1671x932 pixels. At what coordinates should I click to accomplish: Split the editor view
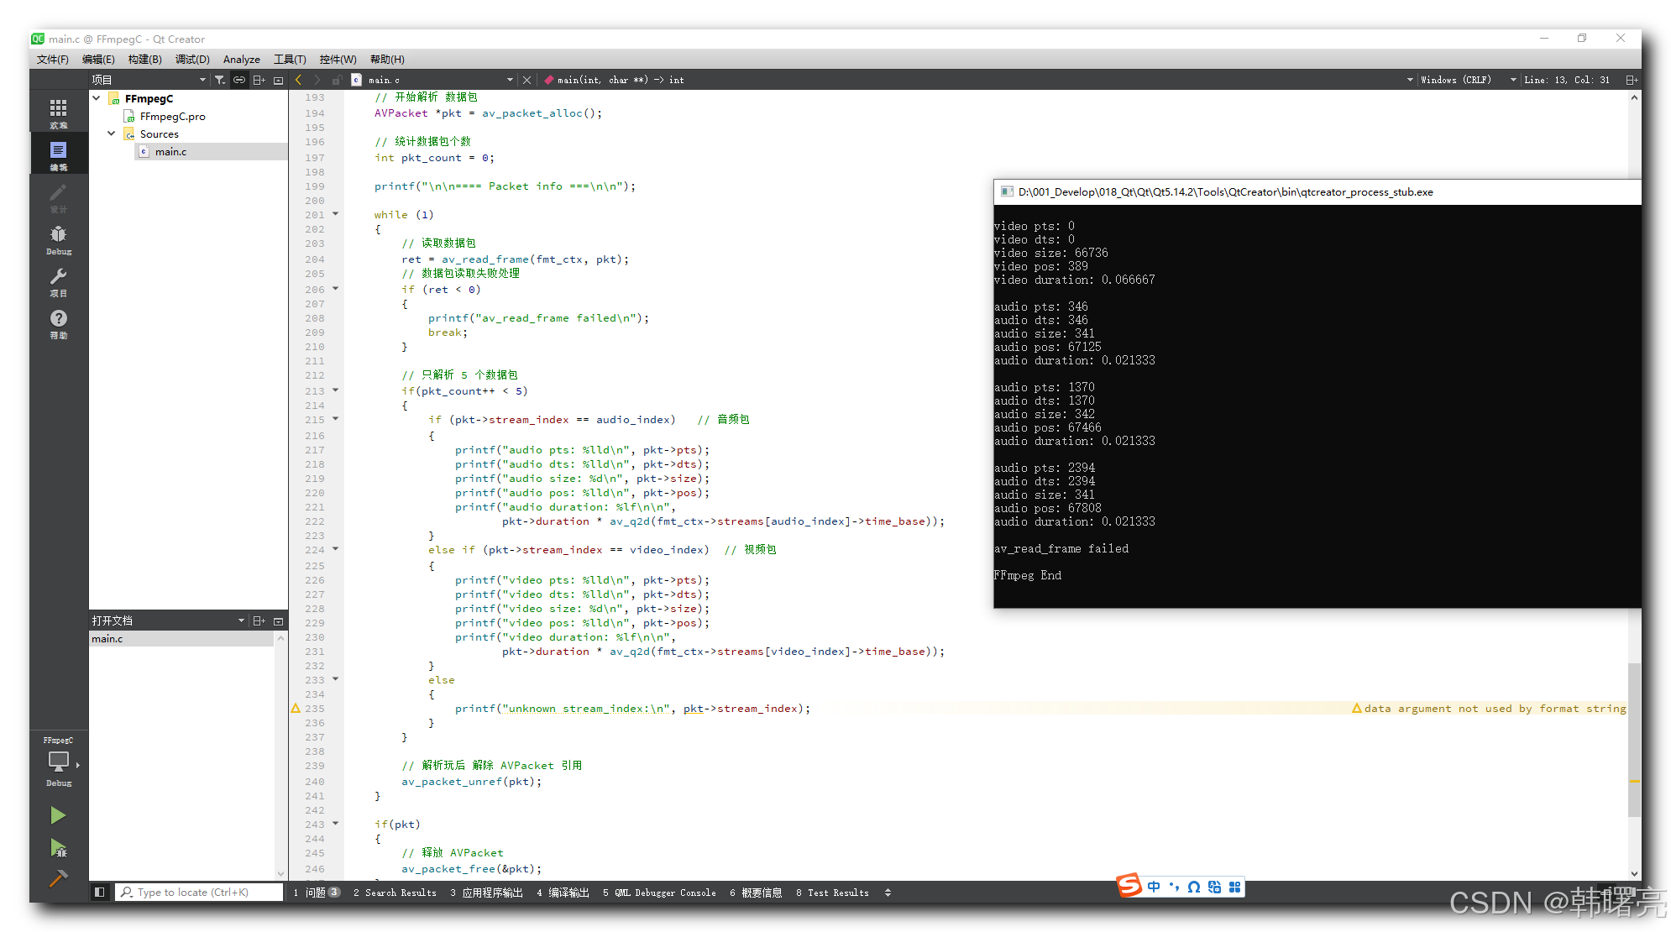coord(1631,80)
